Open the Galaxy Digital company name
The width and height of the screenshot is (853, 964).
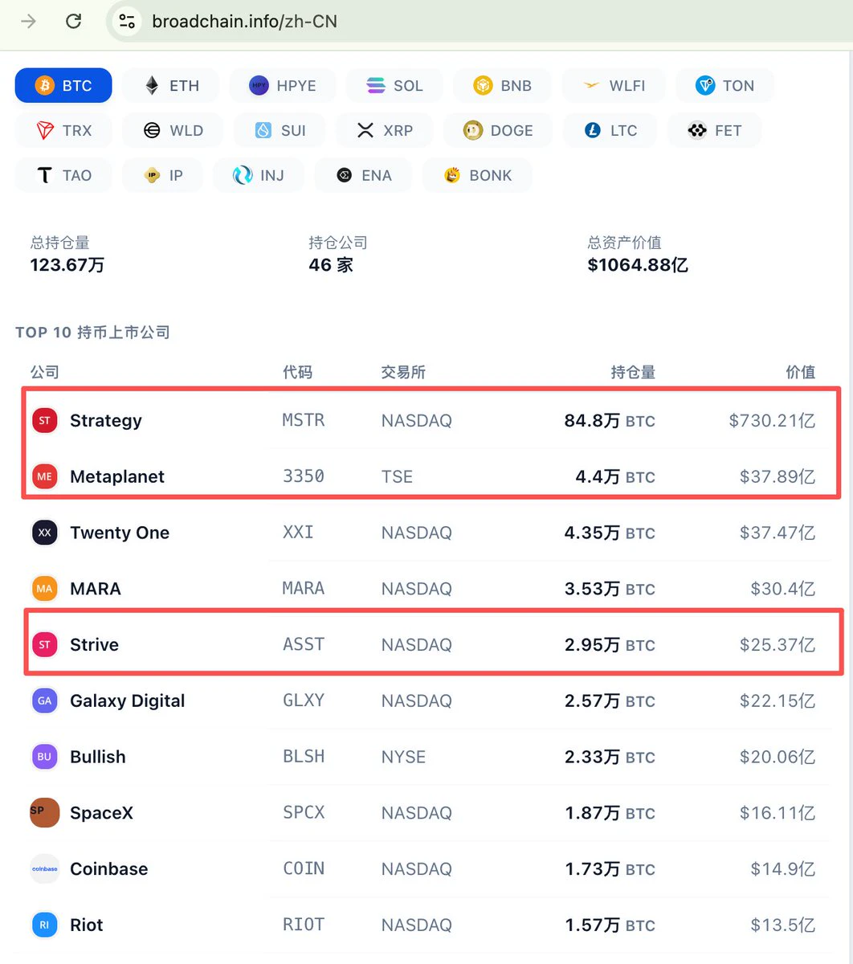point(128,701)
